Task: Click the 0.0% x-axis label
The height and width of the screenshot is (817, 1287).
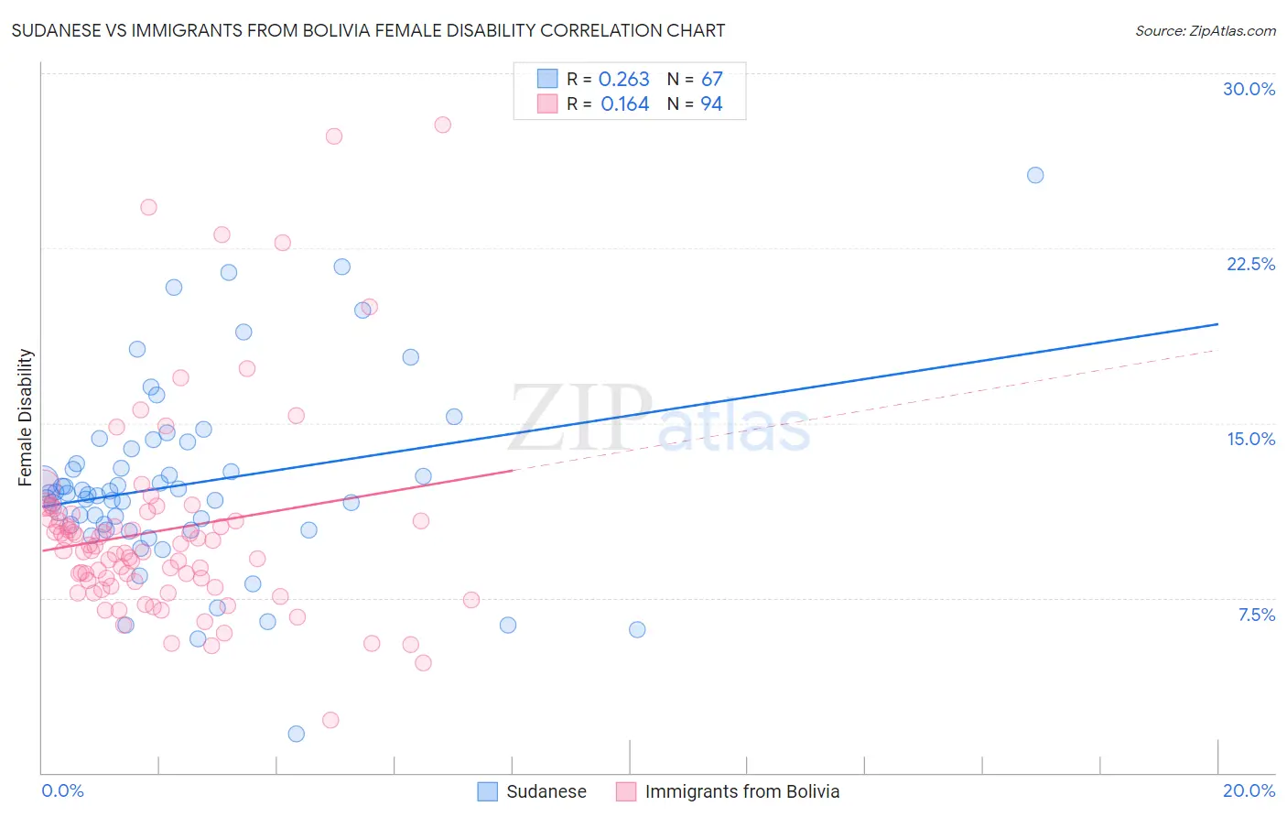Action: point(62,790)
